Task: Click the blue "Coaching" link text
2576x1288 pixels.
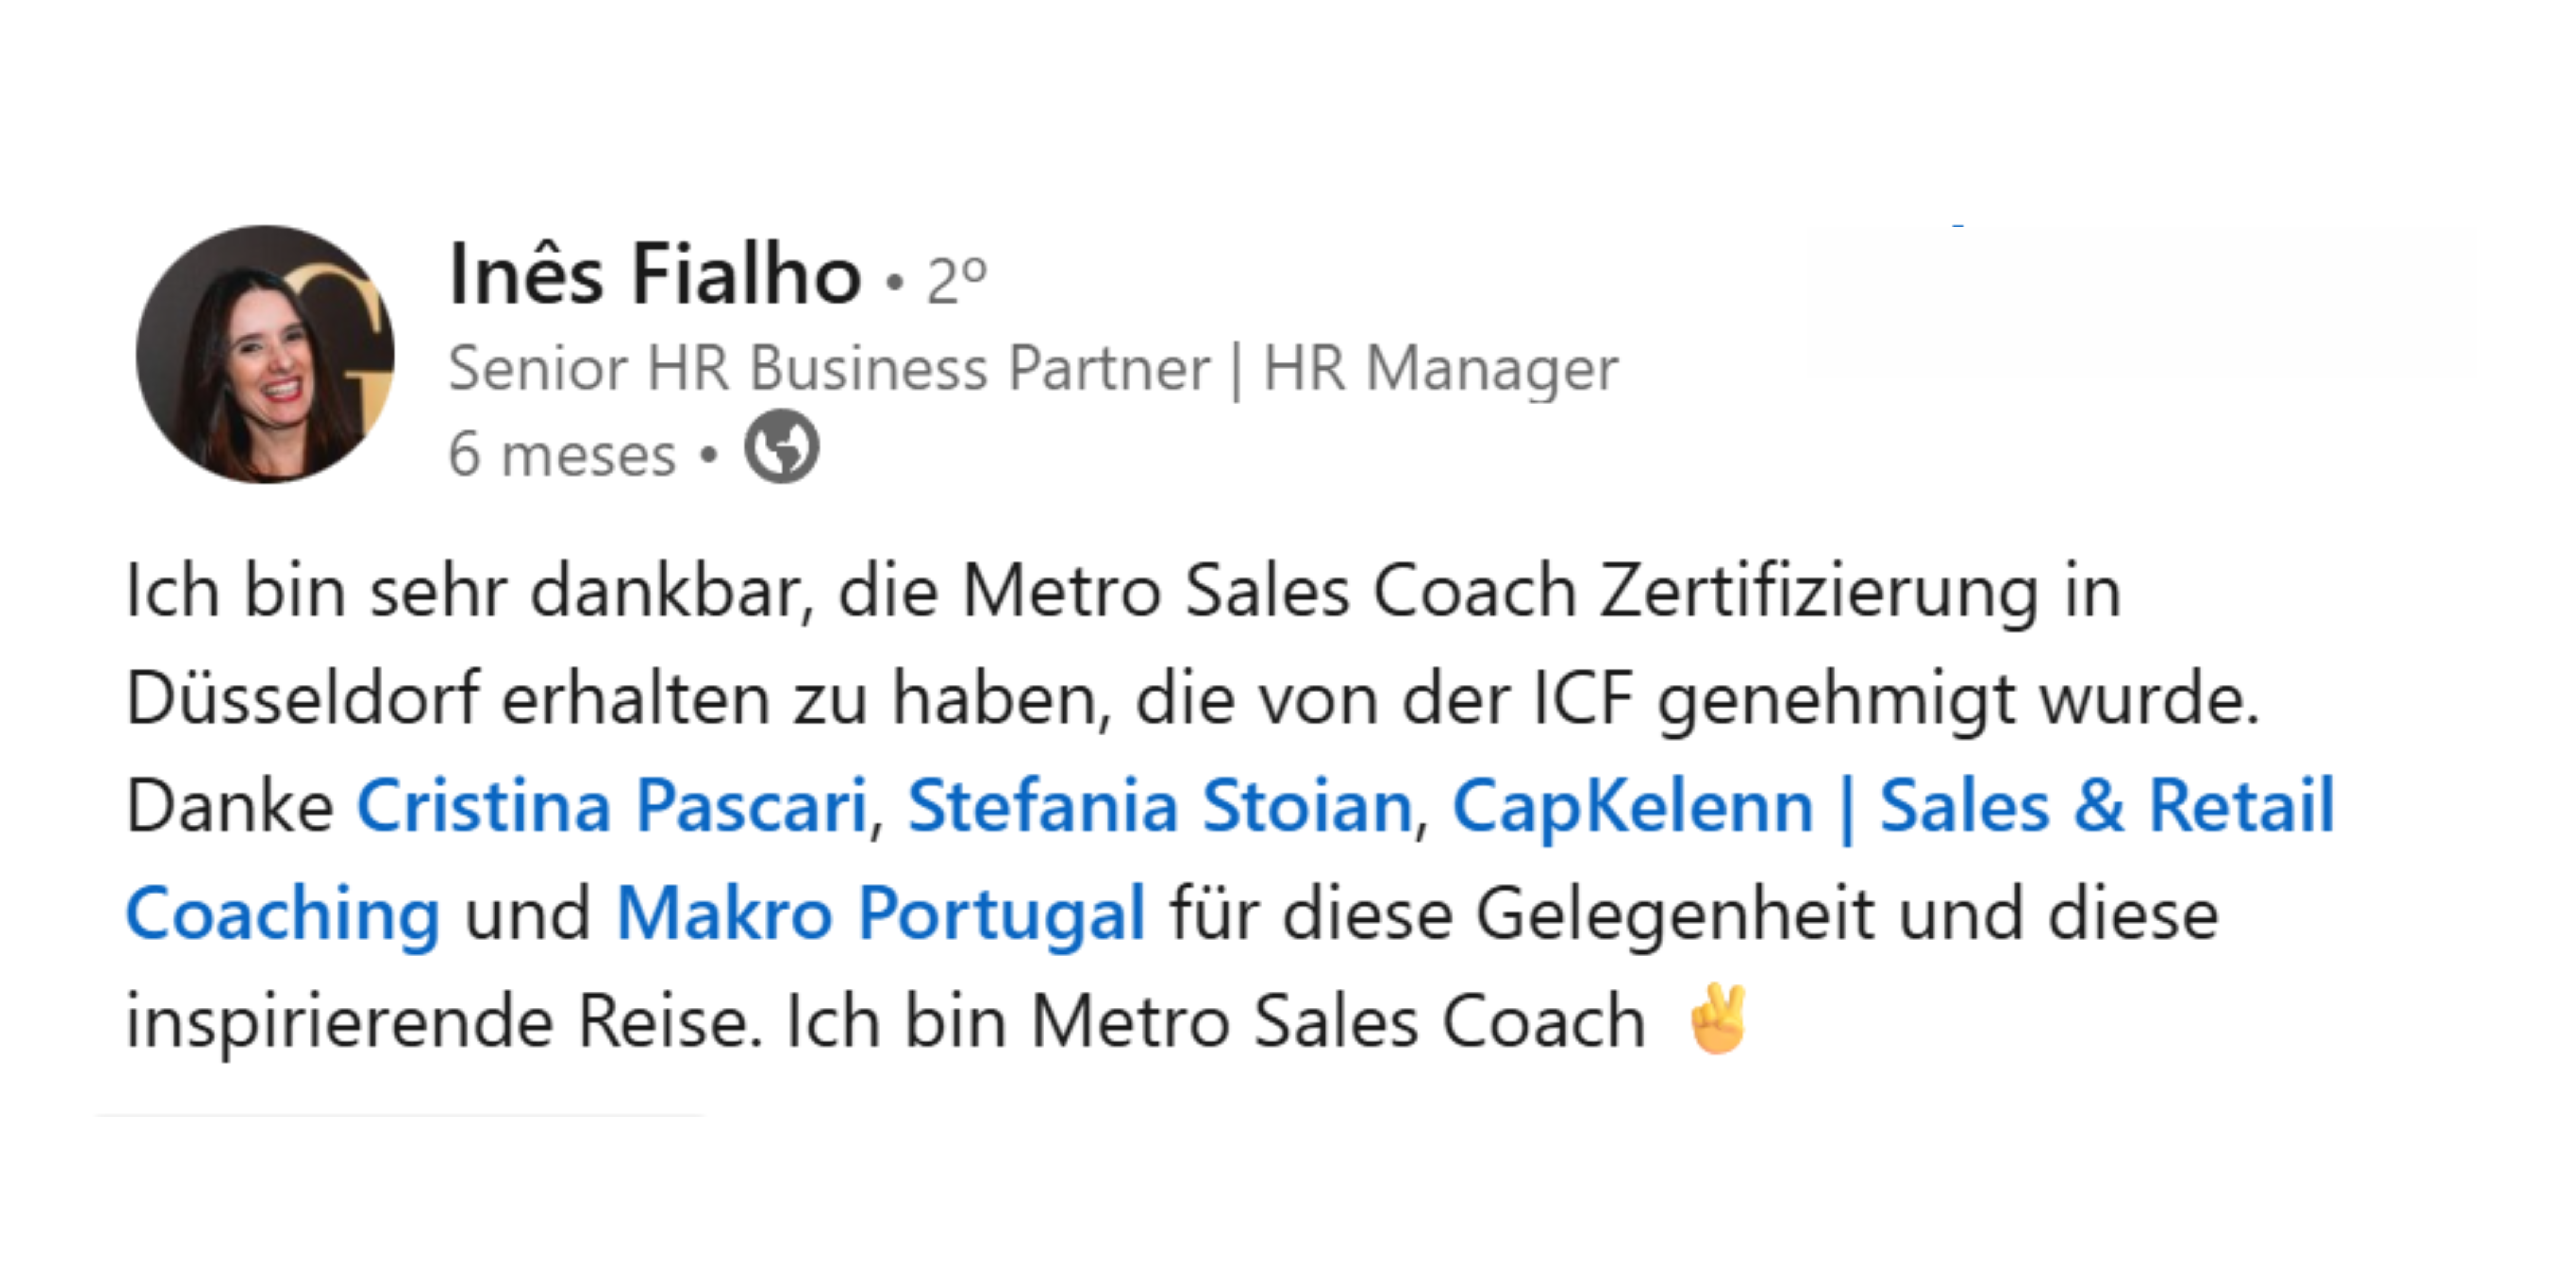Action: point(283,914)
